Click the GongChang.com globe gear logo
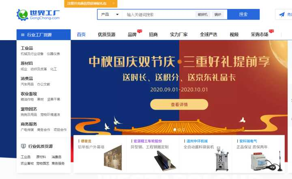 coord(22,15)
